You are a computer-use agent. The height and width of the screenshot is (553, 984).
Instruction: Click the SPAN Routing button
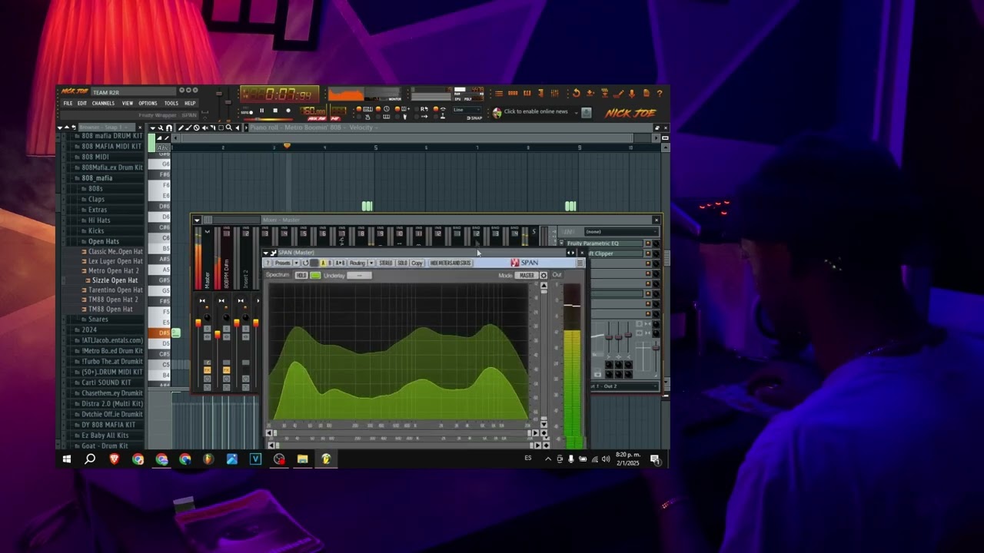pyautogui.click(x=357, y=263)
